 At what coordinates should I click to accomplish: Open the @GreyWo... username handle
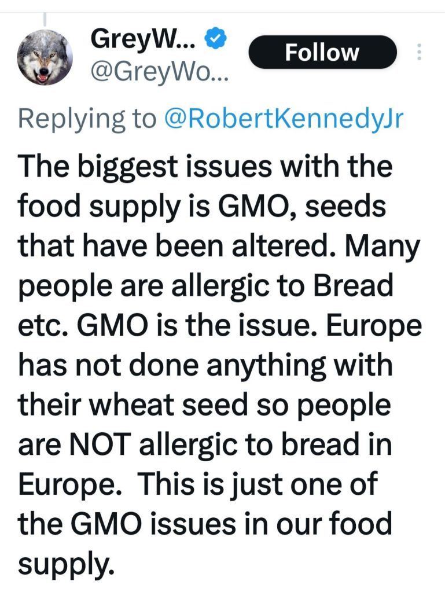(160, 72)
